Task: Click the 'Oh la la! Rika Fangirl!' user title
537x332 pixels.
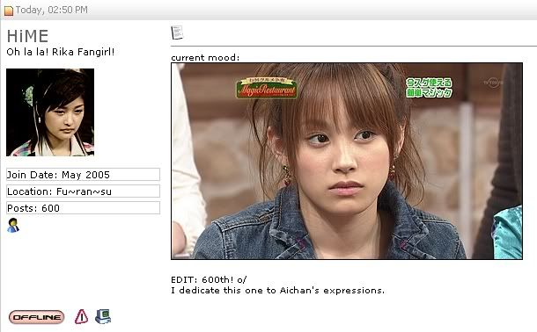Action: (x=61, y=52)
